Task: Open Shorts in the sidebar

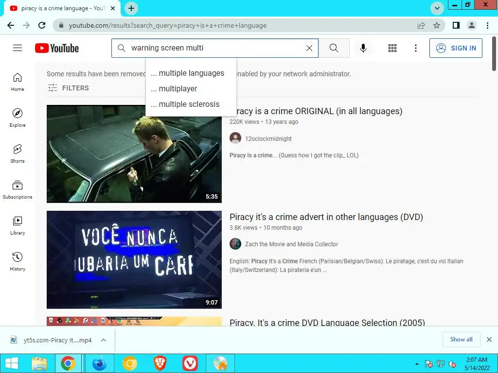Action: pyautogui.click(x=18, y=154)
